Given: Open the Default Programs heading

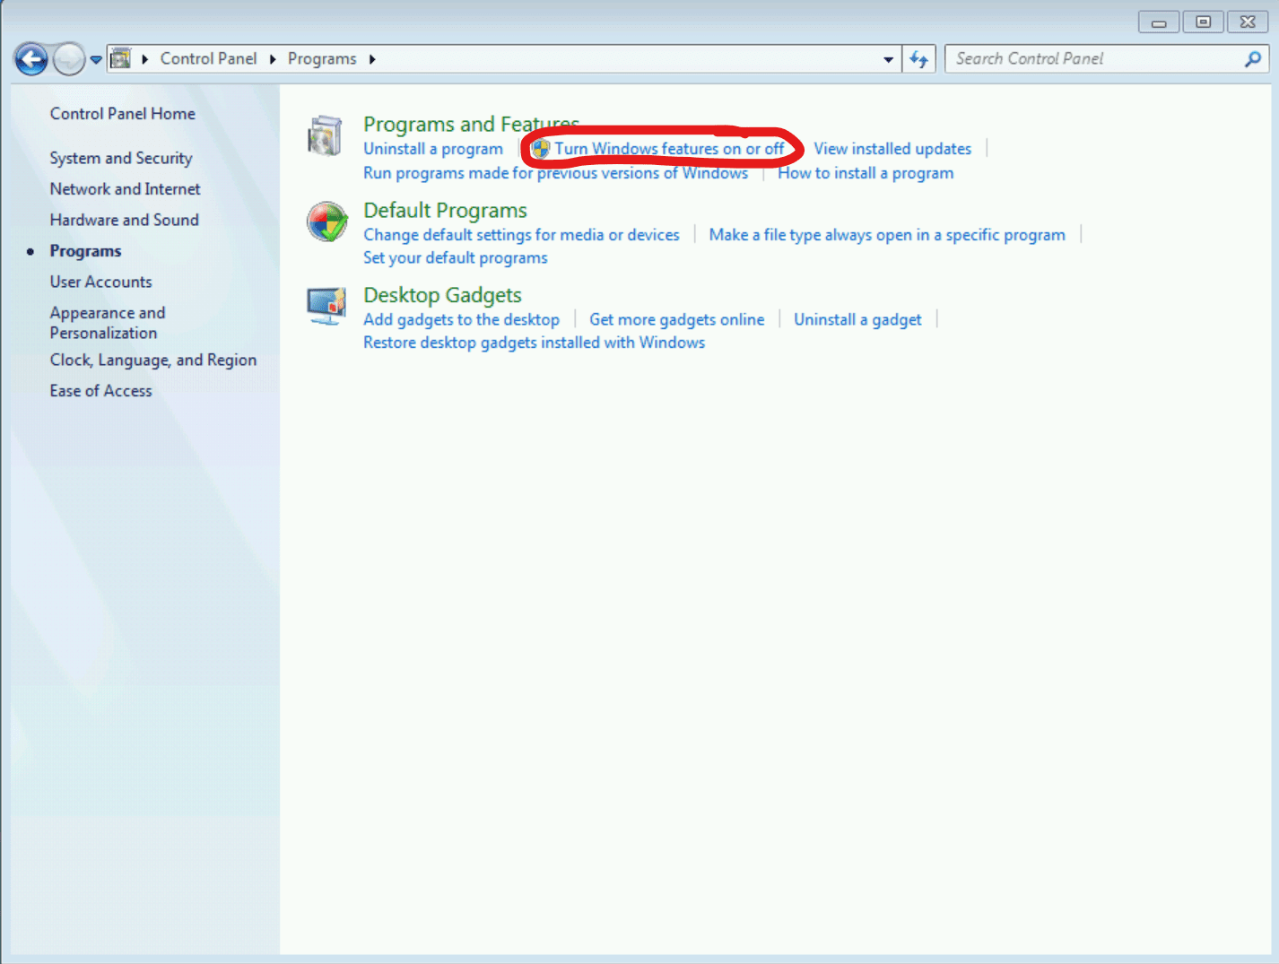Looking at the screenshot, I should [445, 211].
